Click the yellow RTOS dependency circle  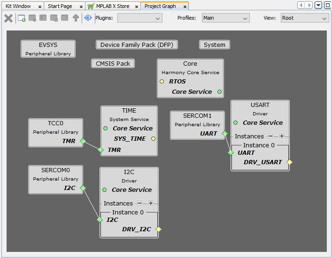tap(162, 81)
